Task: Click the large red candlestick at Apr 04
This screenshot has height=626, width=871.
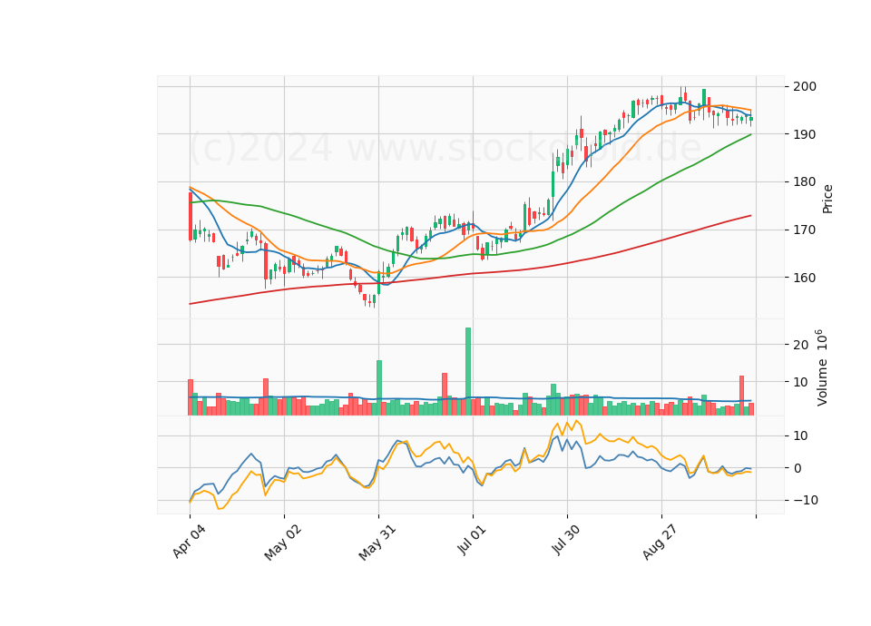Action: (190, 217)
